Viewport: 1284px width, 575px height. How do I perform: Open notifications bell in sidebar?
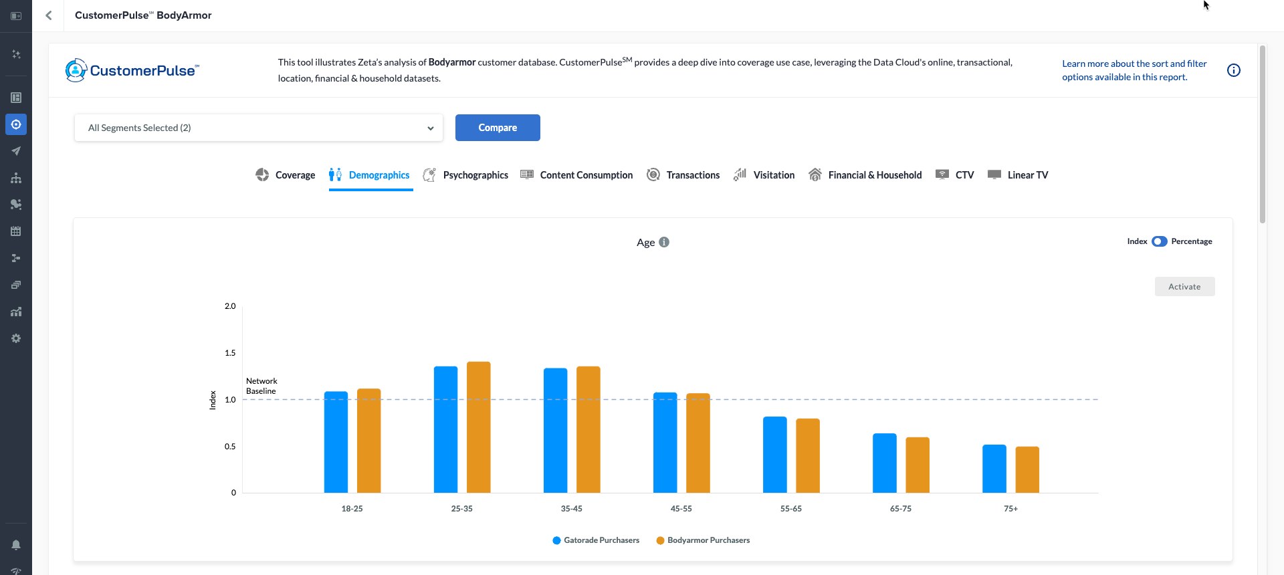(16, 545)
